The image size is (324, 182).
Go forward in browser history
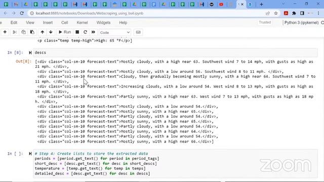point(14,13)
